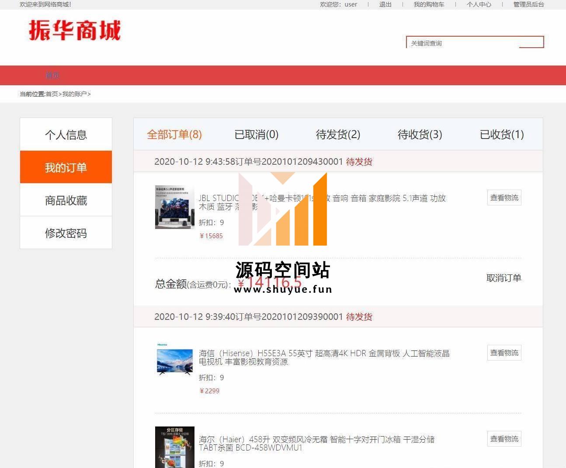Viewport: 566px width, 468px height.
Task: Click the JBL STUDIO product title
Action: point(322,202)
